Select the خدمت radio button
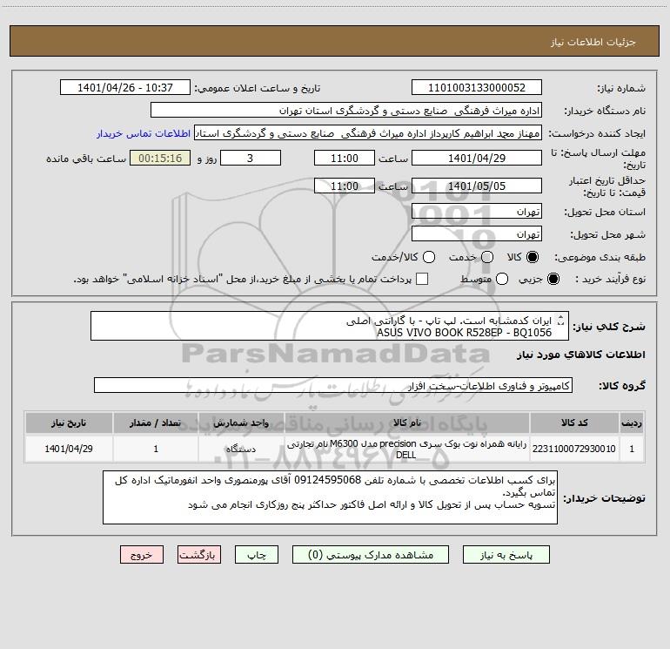This screenshot has height=649, width=670. click(487, 257)
